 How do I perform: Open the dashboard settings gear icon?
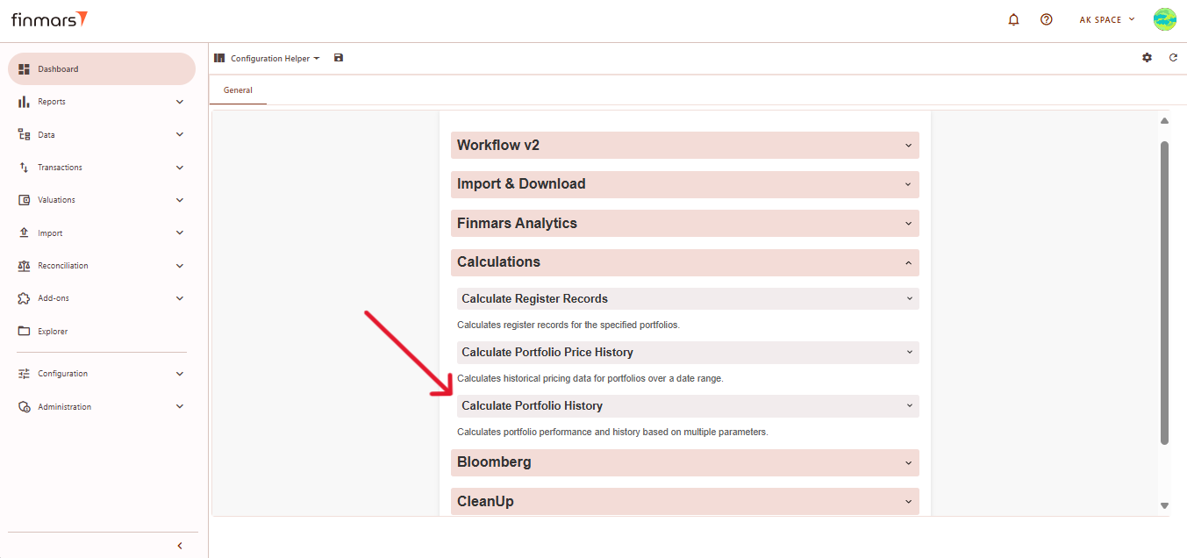pyautogui.click(x=1147, y=58)
